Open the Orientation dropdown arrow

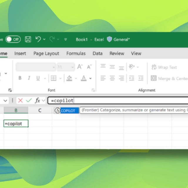point(138,67)
